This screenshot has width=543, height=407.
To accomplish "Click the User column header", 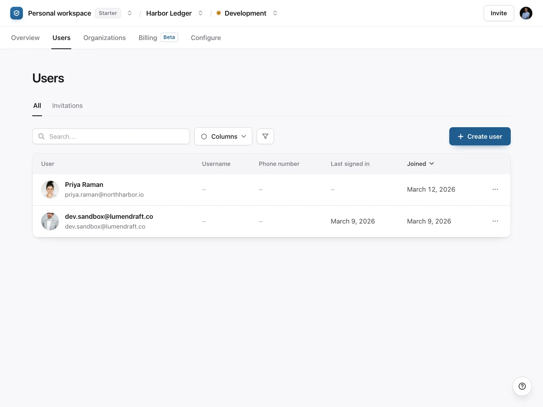I will 48,164.
